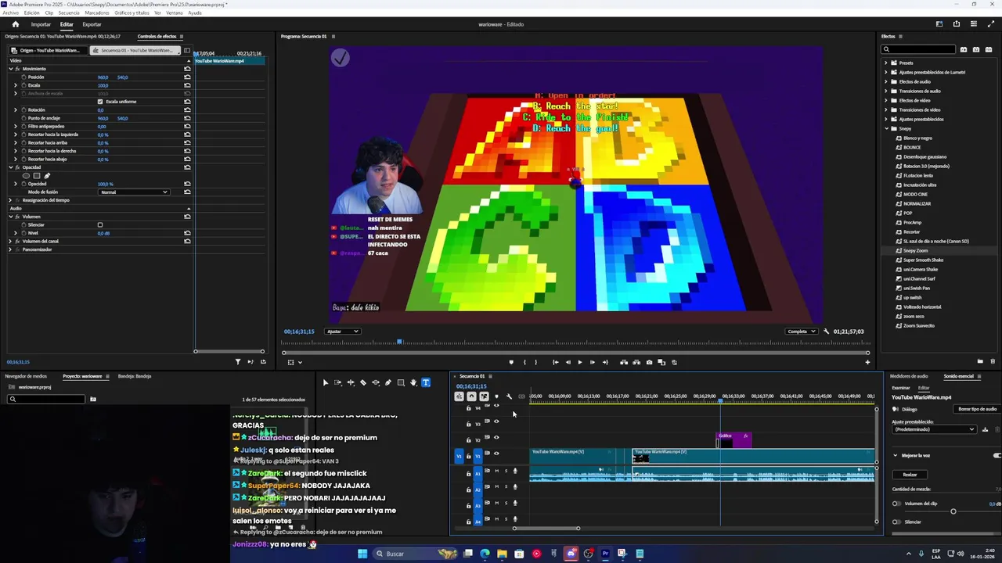
Task: Toggle Posición stopwatch animation
Action: [23, 77]
